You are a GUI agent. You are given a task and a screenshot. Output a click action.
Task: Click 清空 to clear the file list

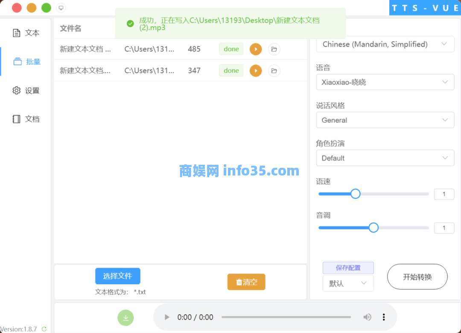pyautogui.click(x=246, y=282)
